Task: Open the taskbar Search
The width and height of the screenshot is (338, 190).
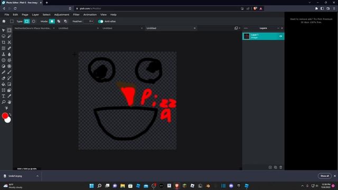Action: click(99, 186)
